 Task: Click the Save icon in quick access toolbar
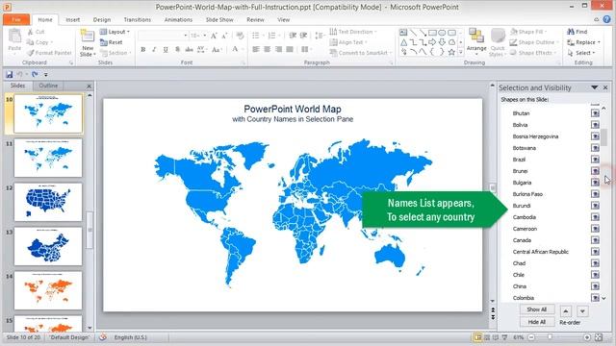[x=9, y=74]
